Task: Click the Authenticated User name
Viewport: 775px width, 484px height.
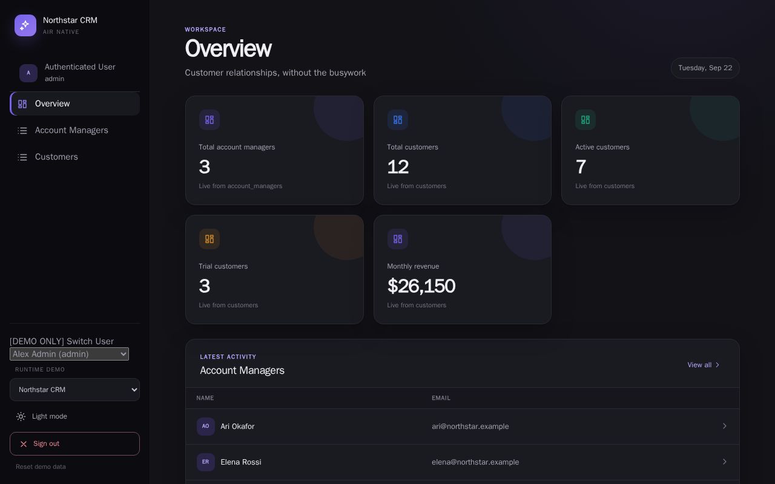Action: tap(80, 67)
